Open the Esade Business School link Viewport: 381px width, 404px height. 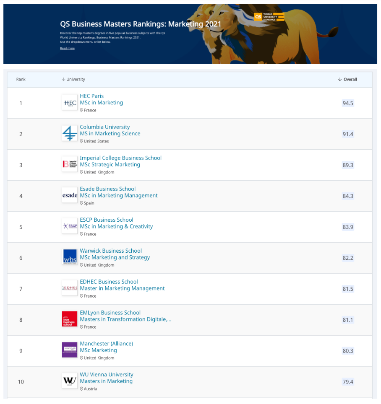tap(108, 189)
